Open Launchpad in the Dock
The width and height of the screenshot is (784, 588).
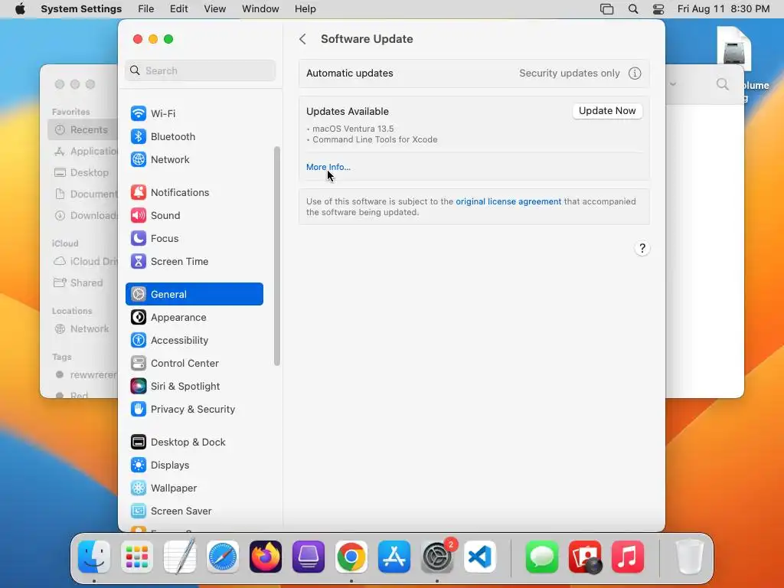137,557
